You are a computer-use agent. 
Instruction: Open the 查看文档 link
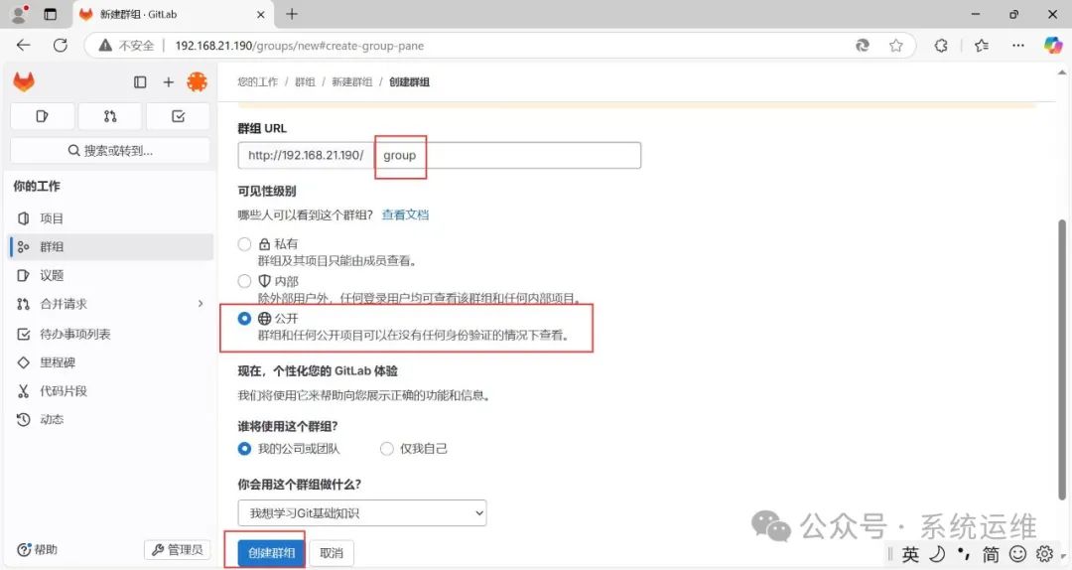(x=405, y=214)
